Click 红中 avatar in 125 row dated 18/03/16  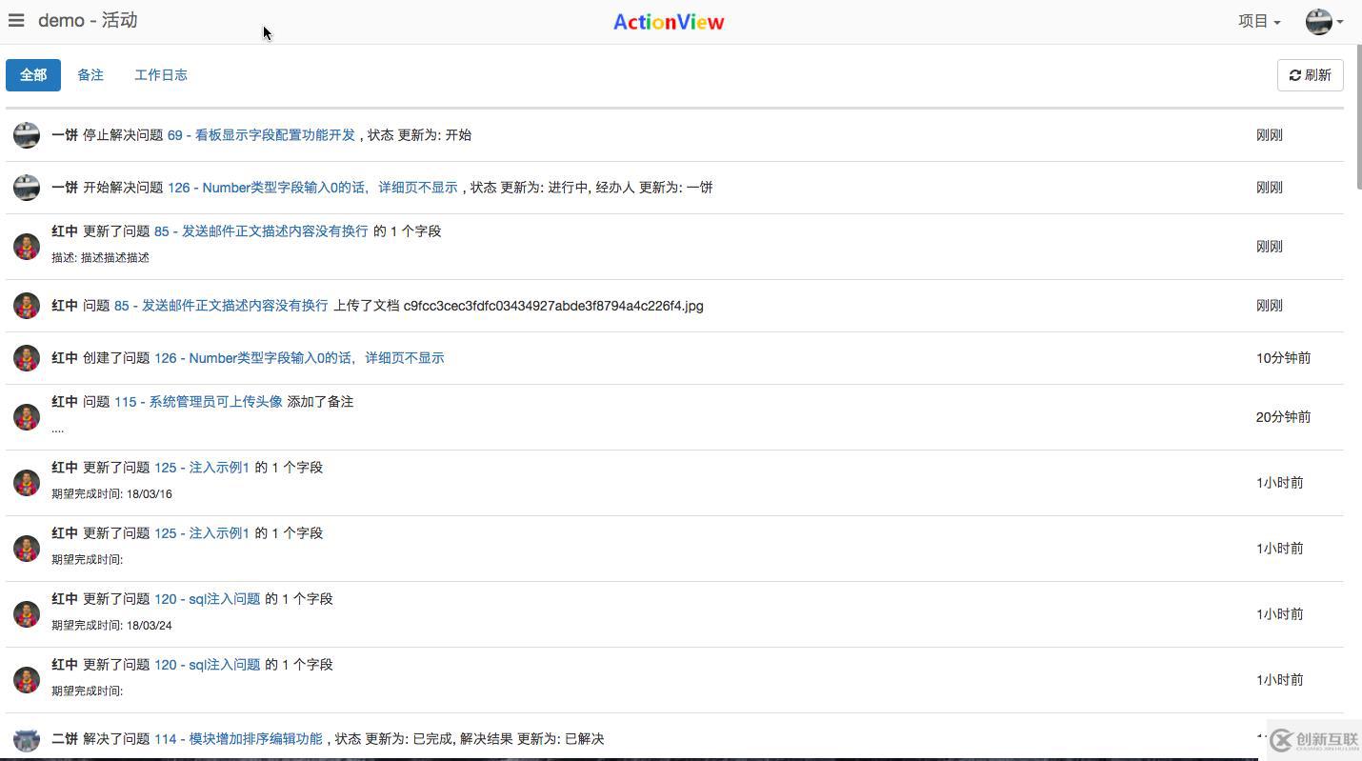tap(27, 483)
